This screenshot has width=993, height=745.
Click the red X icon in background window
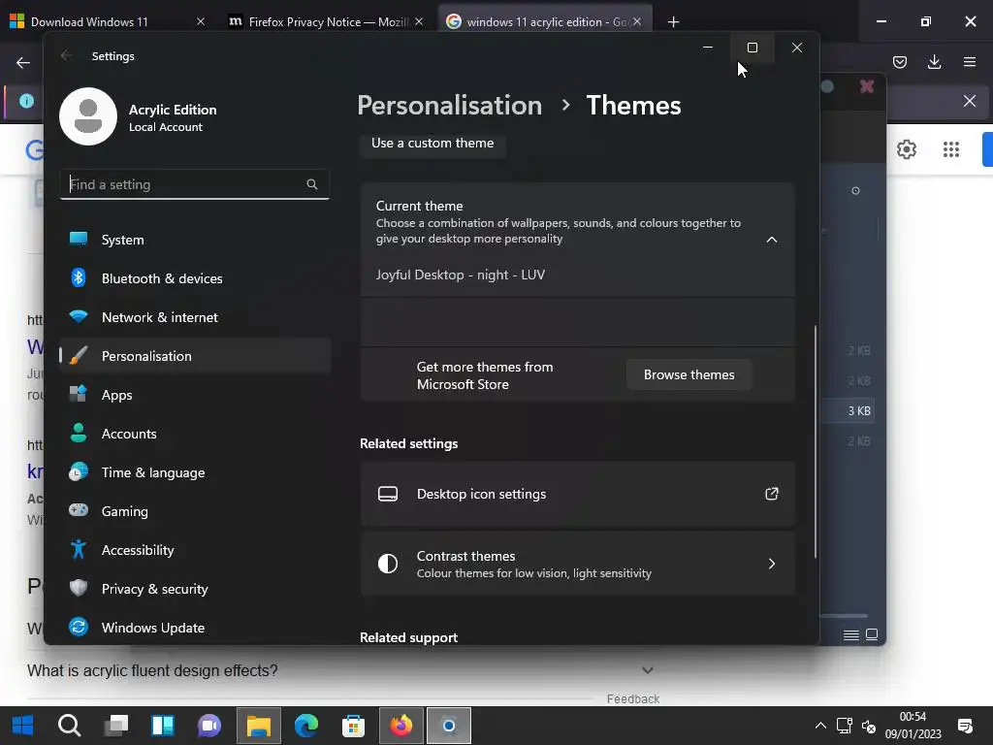point(867,86)
